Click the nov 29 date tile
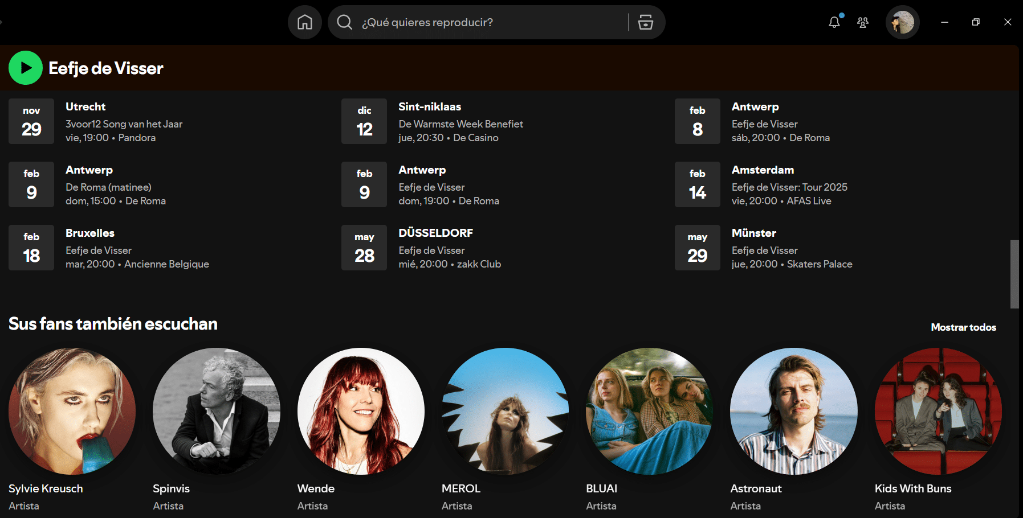Screen dimensions: 1023x518 coord(31,121)
